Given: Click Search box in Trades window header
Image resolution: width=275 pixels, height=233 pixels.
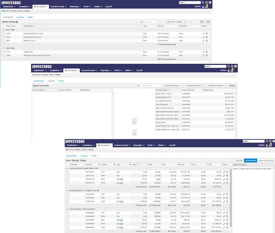Looking at the screenshot, I should click(x=253, y=141).
